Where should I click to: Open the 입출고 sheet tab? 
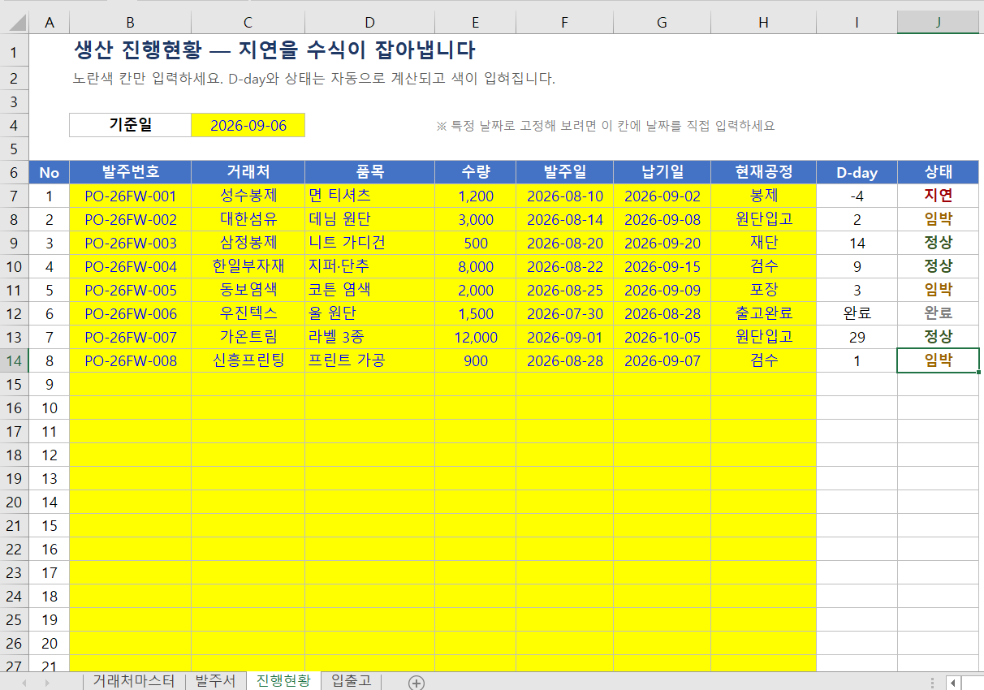352,681
